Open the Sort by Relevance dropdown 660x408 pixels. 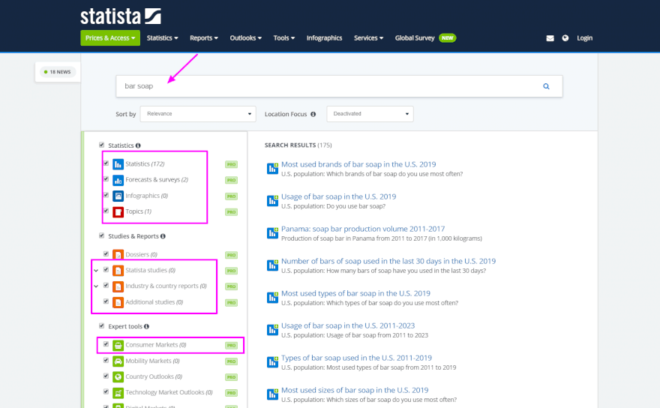point(197,114)
